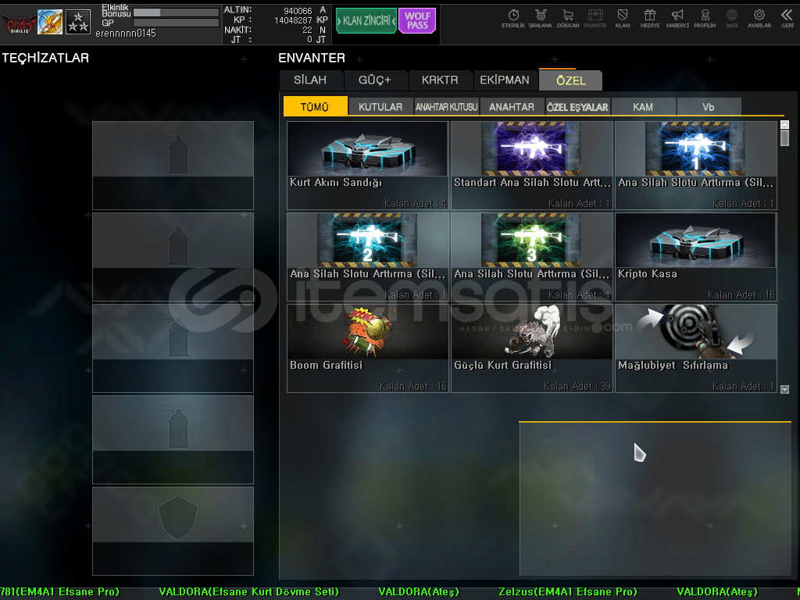Open the ETKİNLİK events icon

click(513, 19)
